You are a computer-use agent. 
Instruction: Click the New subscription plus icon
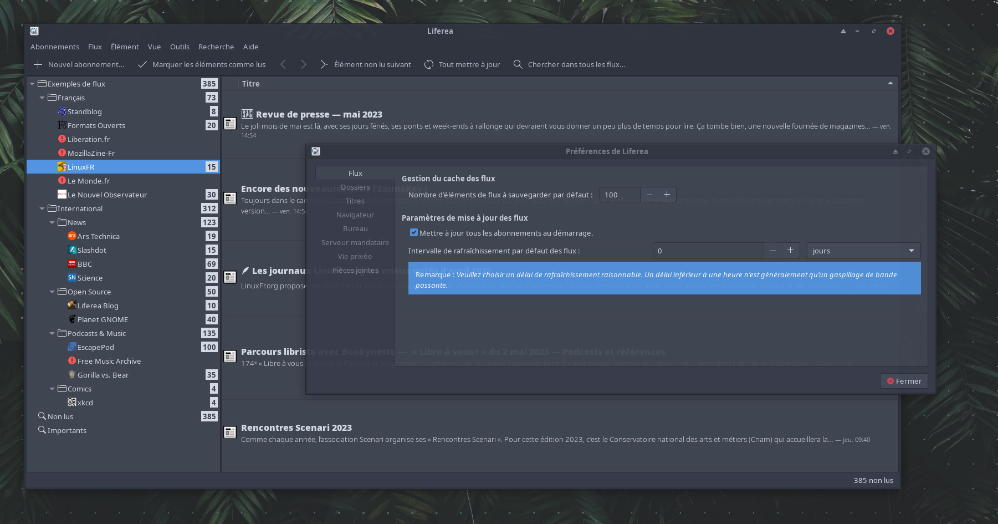(x=38, y=65)
